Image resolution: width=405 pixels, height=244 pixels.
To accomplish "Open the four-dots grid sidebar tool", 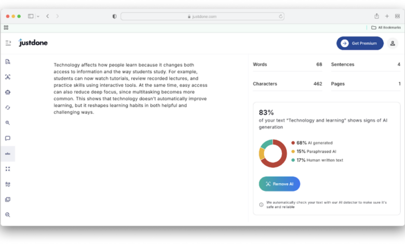I will pos(8,169).
